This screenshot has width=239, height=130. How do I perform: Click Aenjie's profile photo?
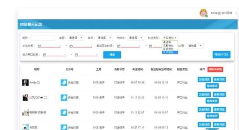coord(25,83)
